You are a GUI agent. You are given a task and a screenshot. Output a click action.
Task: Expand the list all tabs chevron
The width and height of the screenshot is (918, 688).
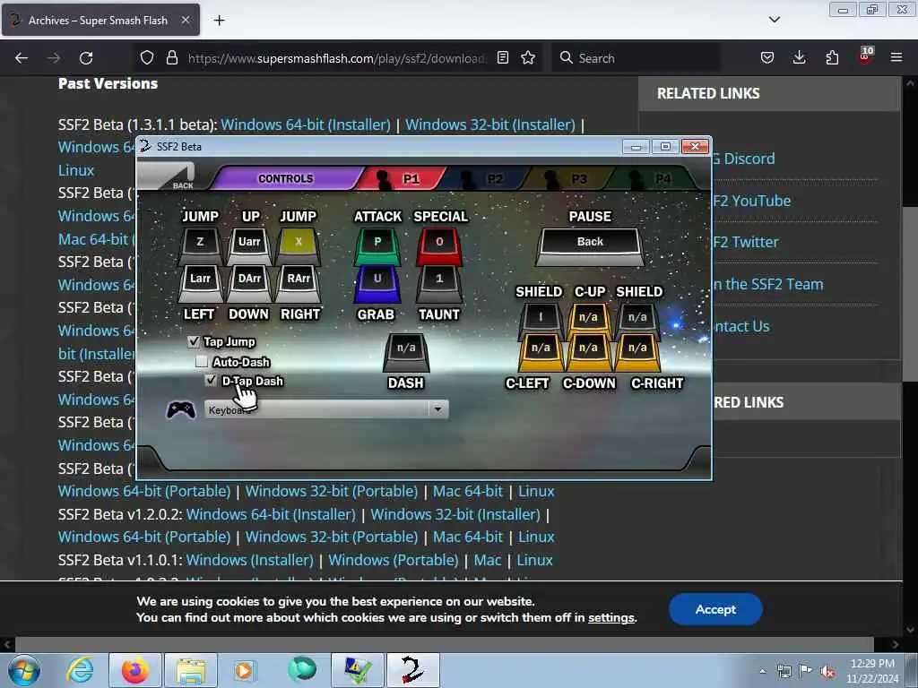click(x=774, y=20)
